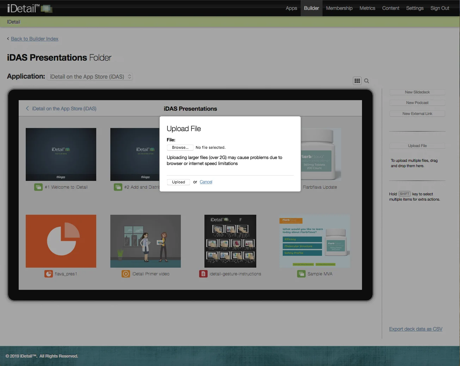Click video icon beside iDetail Primer video
This screenshot has height=366, width=460.
[x=126, y=274]
